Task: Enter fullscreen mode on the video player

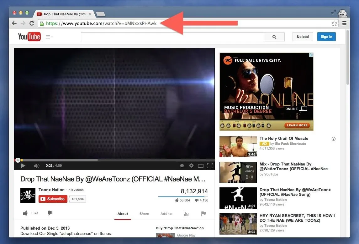Action: [x=210, y=165]
